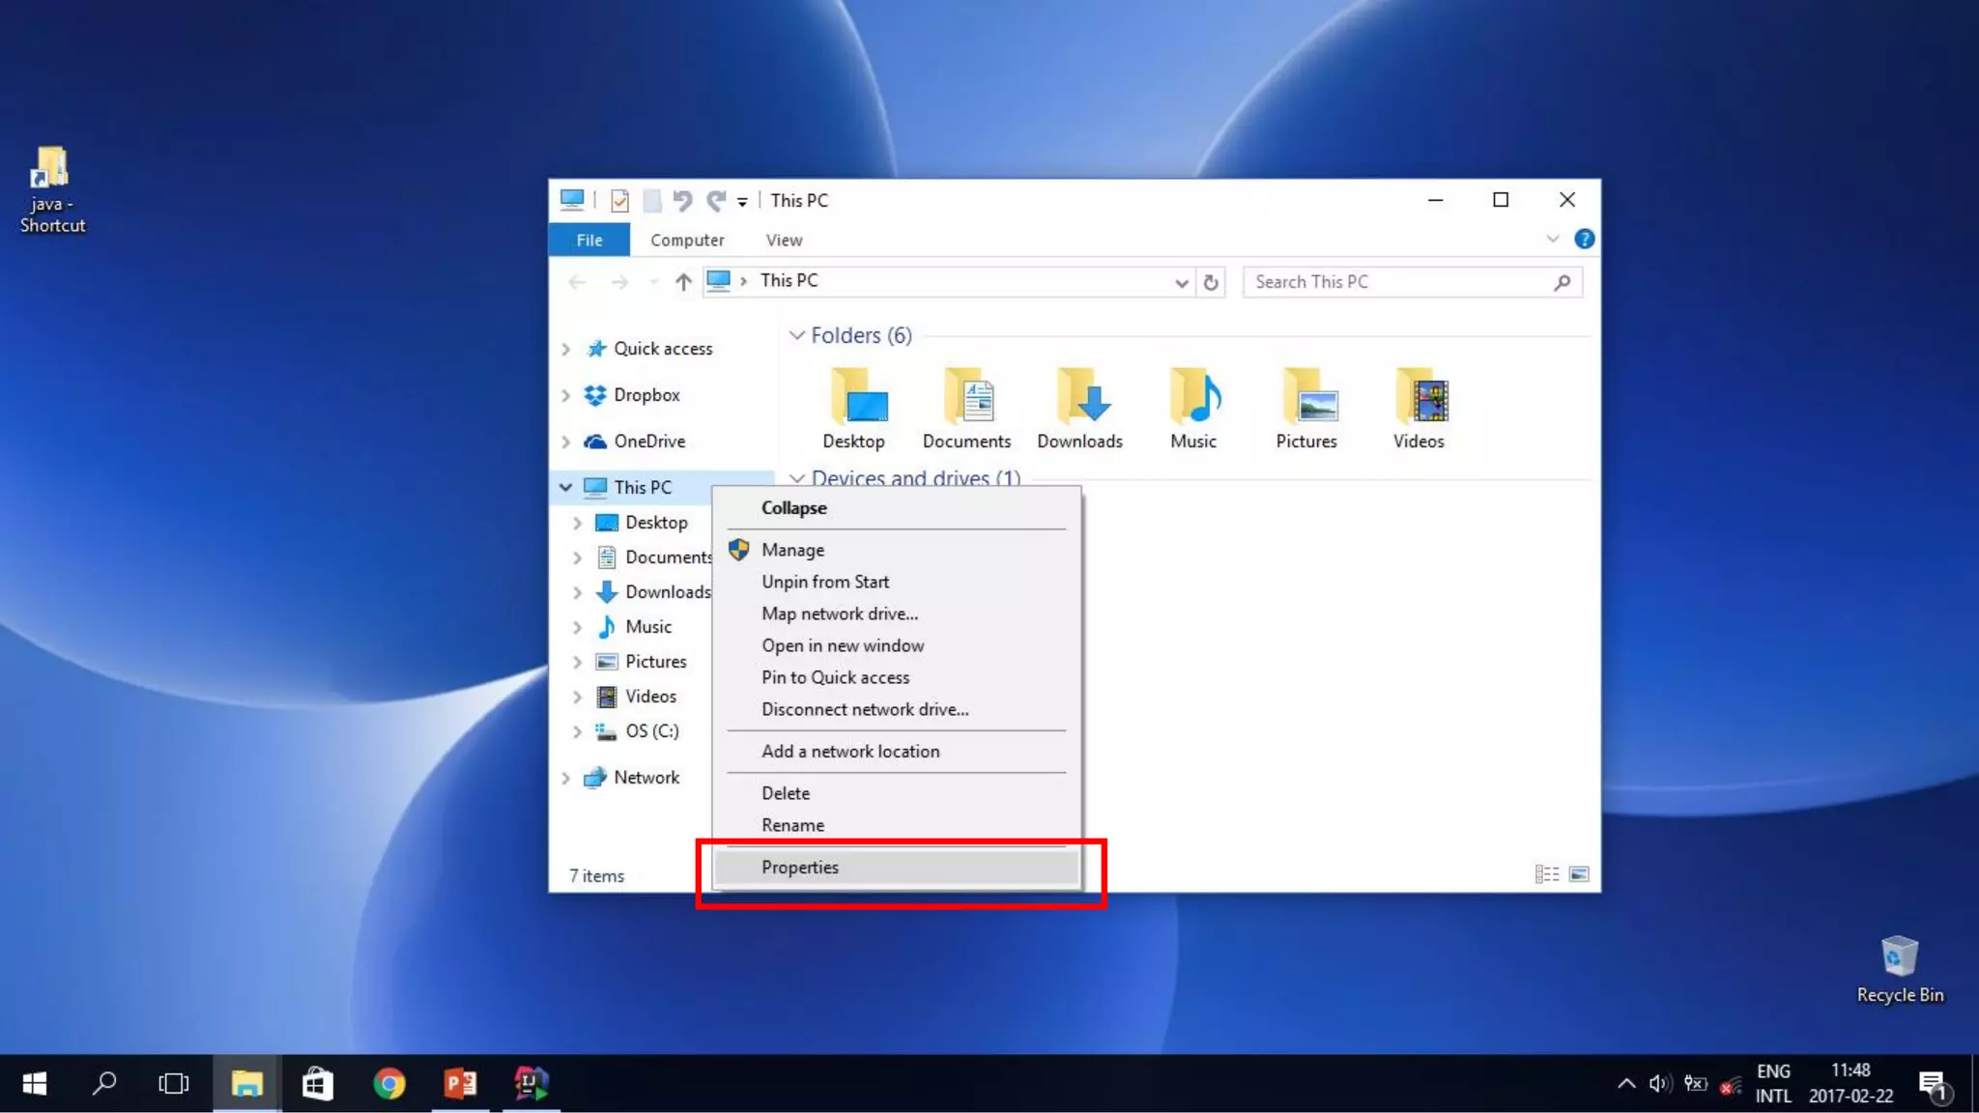Select Properties in the context menu
The width and height of the screenshot is (1979, 1113).
(x=800, y=868)
